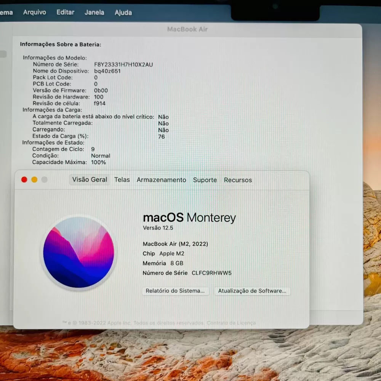Click the MacBook Air window title
381x381 pixels.
pyautogui.click(x=187, y=29)
